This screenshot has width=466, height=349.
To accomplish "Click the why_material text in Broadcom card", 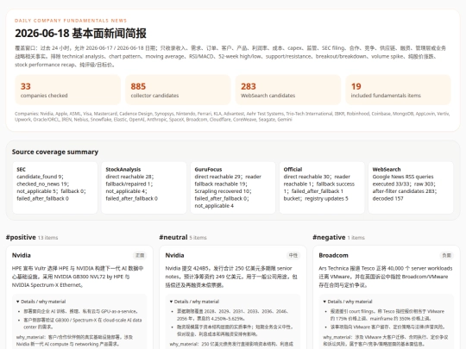I will click(x=386, y=340).
